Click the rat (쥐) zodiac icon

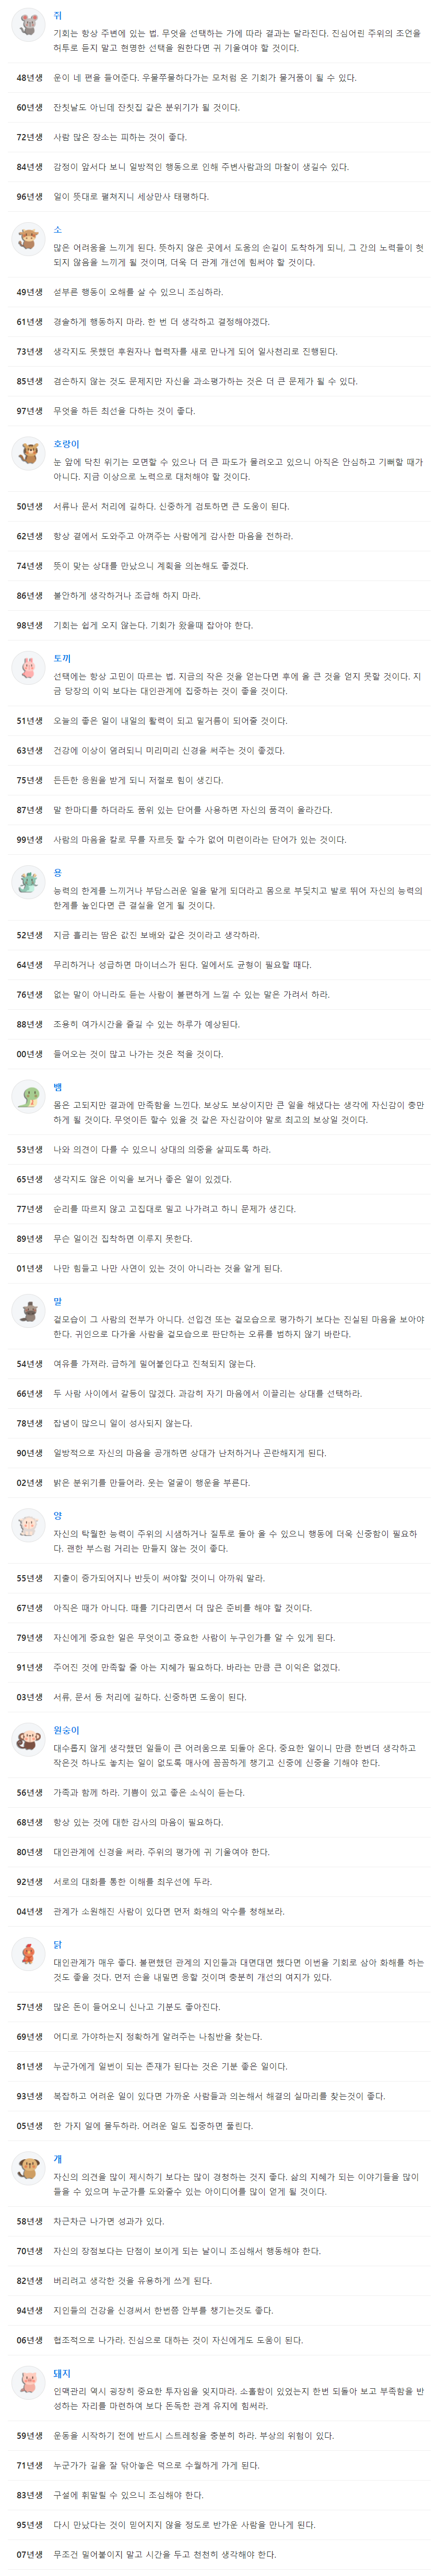(28, 24)
